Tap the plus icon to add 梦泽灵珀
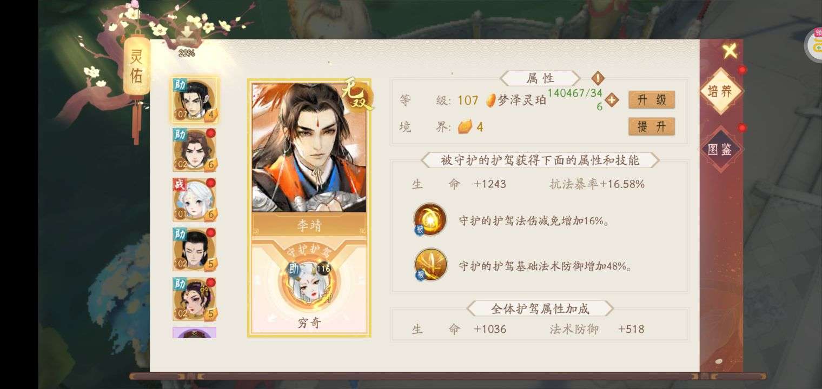The width and height of the screenshot is (822, 389). click(612, 100)
